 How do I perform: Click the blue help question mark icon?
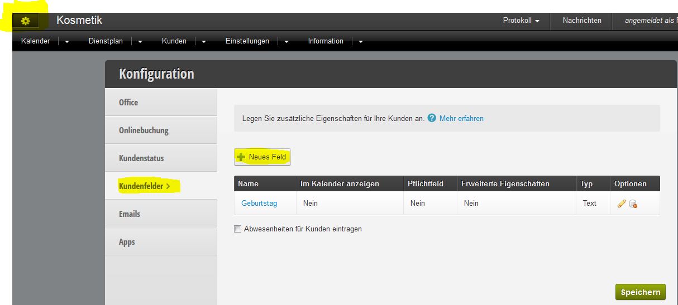[x=432, y=118]
